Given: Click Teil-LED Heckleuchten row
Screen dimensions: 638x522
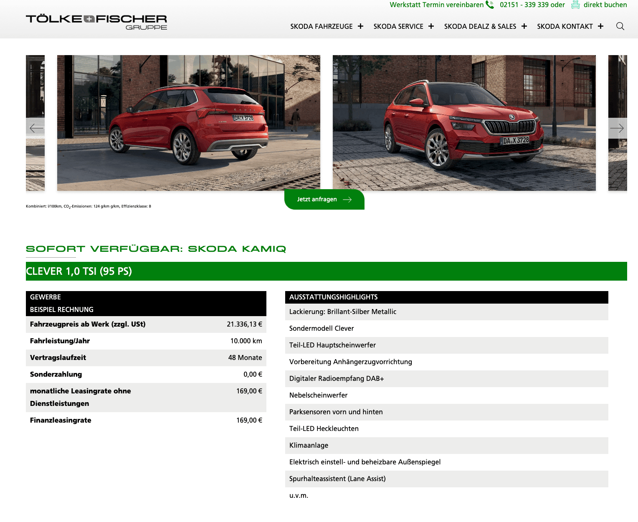Looking at the screenshot, I should click(446, 429).
